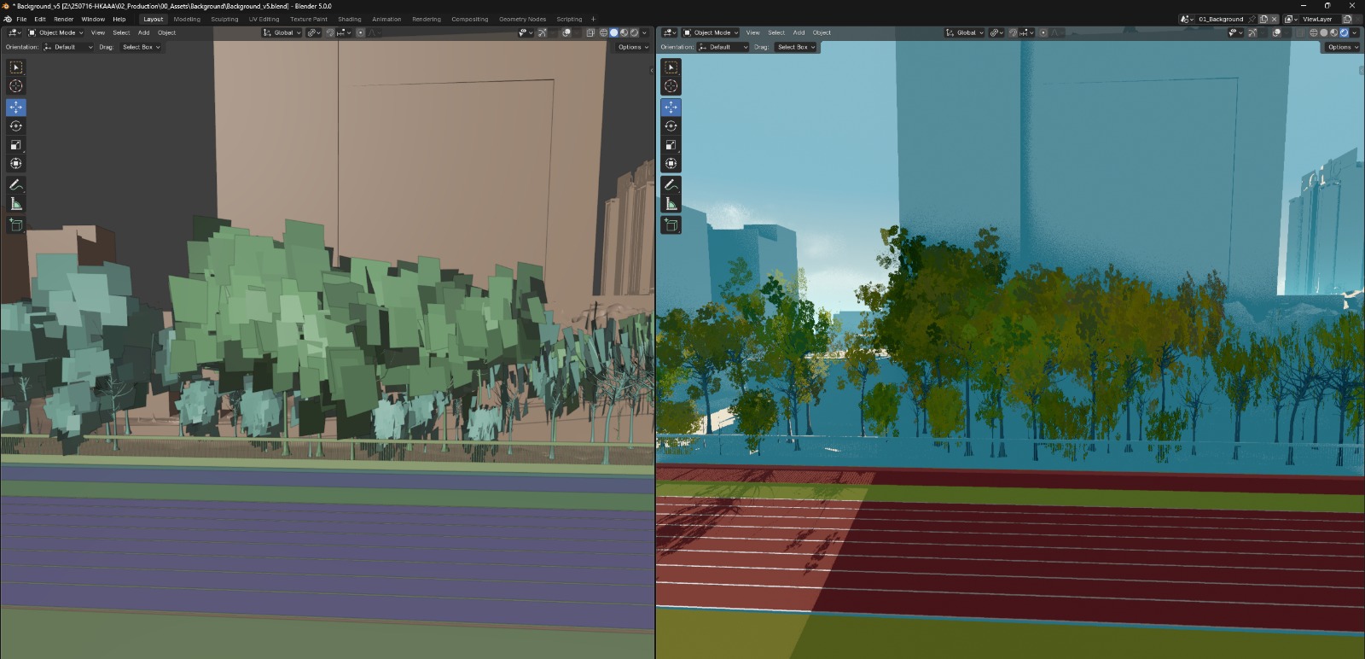Screen dimensions: 1365x659
Task: Open Object Mode dropdown in right viewport
Action: [x=712, y=32]
